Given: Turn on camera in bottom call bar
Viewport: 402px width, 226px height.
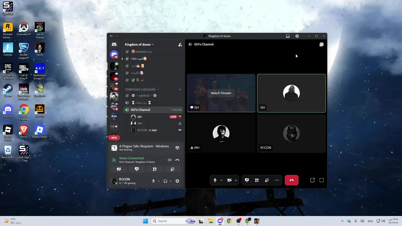Looking at the screenshot, I should (x=230, y=180).
